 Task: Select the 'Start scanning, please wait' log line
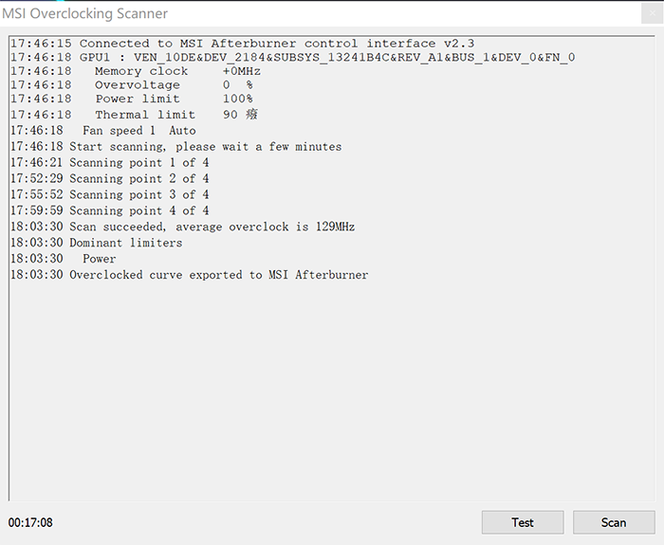175,146
